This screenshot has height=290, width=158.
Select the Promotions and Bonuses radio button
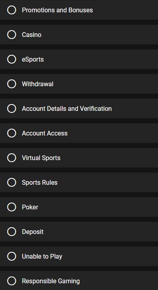[11, 10]
